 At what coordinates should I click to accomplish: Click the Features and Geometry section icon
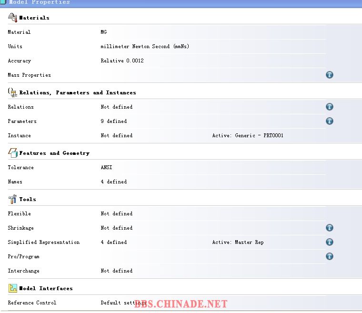[x=13, y=153]
